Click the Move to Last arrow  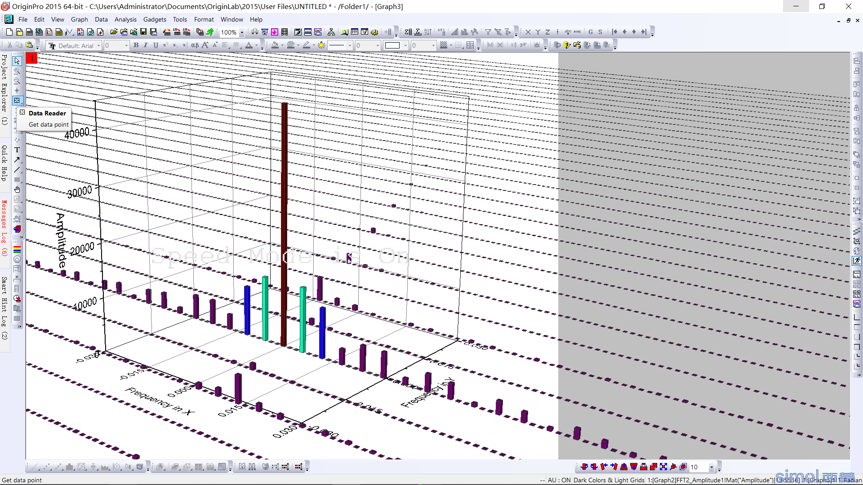point(644,32)
